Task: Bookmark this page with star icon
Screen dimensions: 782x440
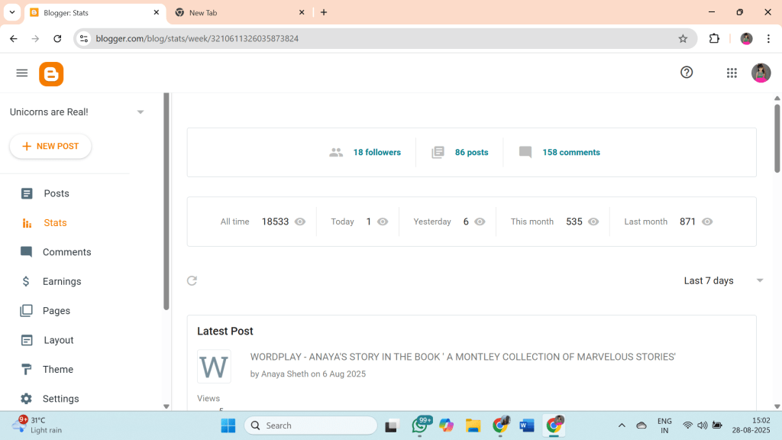Action: (683, 39)
